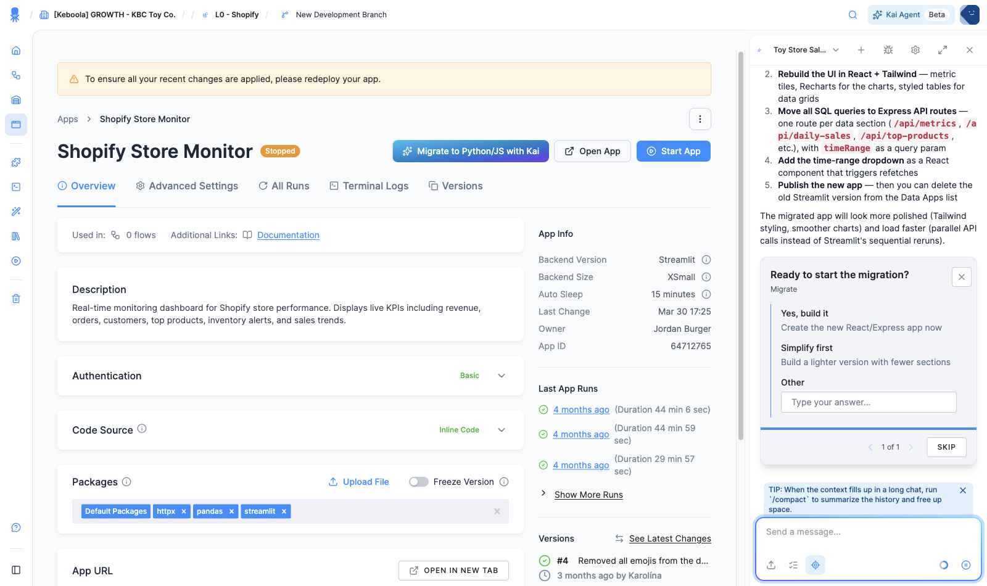Switch to the Advanced Settings tab

point(187,186)
